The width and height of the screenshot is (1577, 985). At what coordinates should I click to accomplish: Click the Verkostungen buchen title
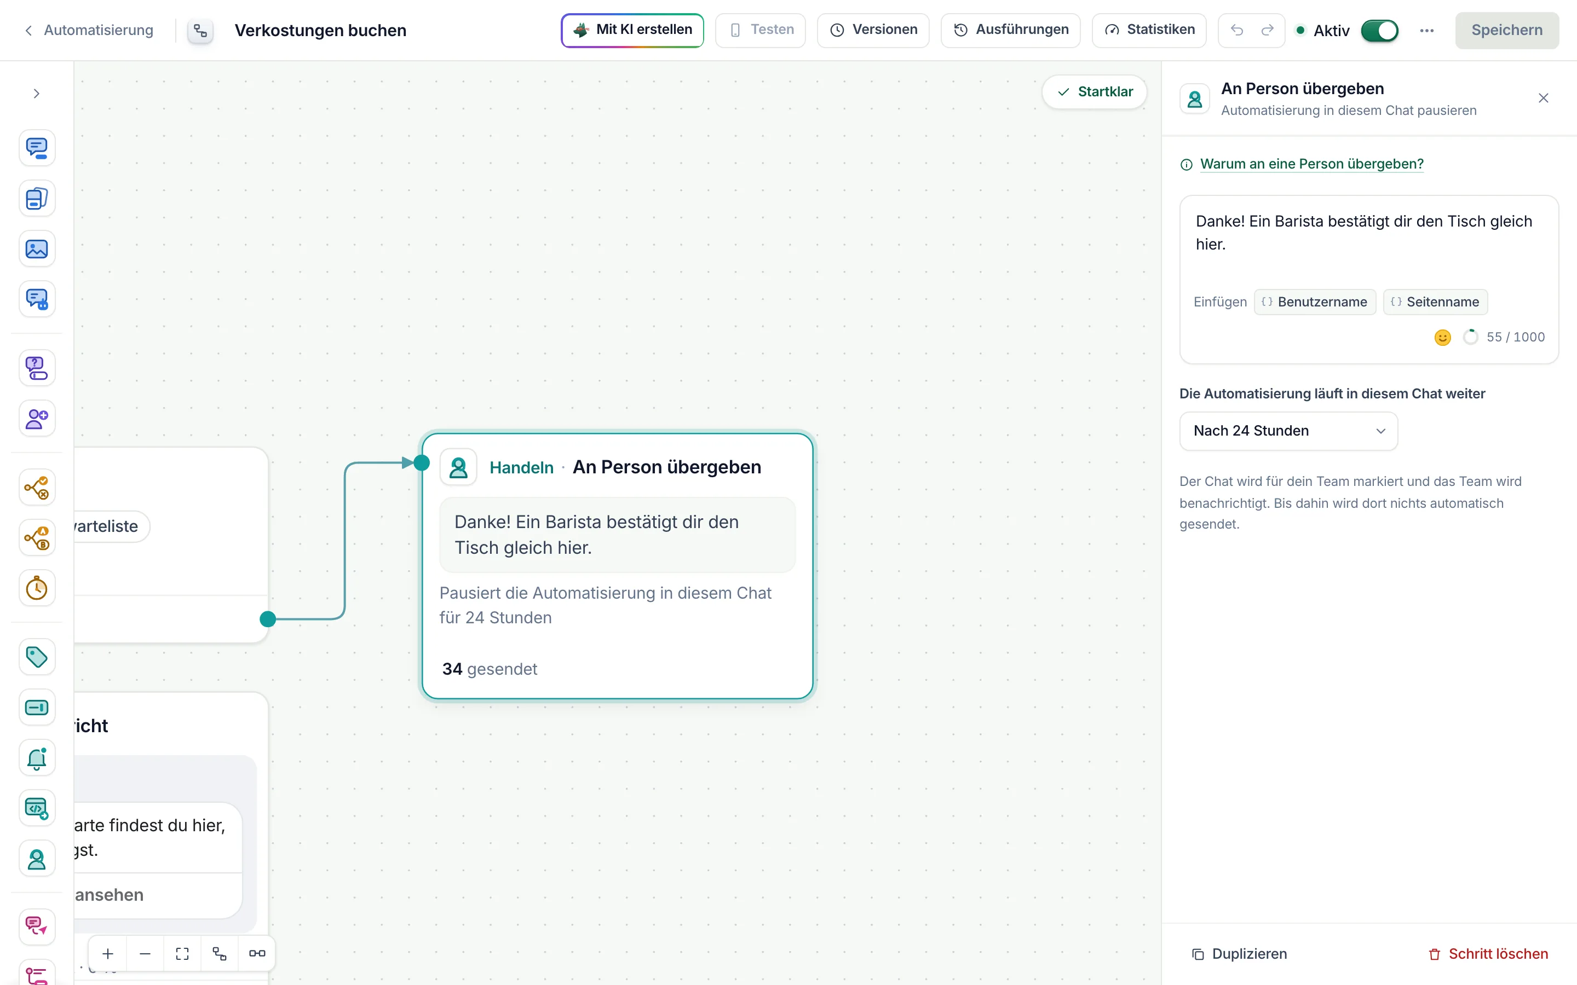click(x=321, y=31)
